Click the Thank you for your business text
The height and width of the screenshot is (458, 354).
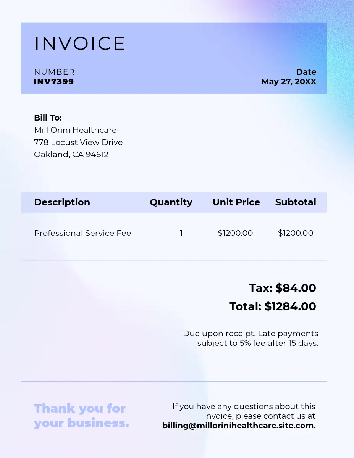click(81, 416)
